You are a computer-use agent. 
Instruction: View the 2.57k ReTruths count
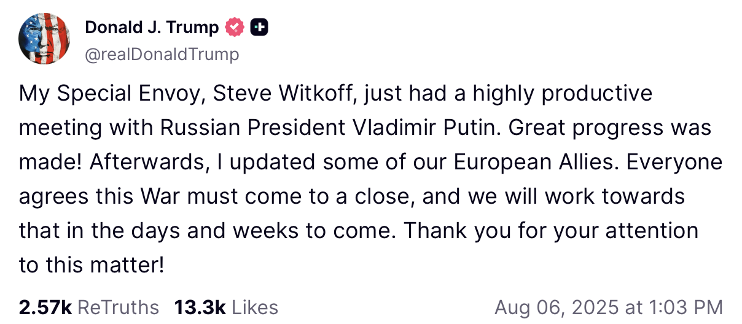pyautogui.click(x=45, y=307)
